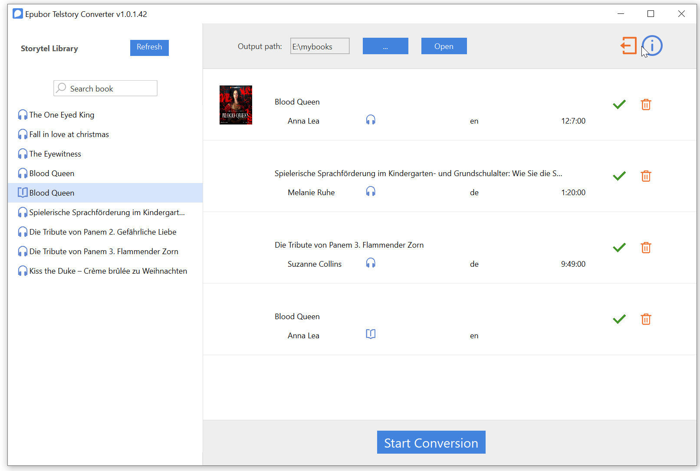Browse for output path with the ... button
Viewport: 700px width, 471px height.
click(x=385, y=46)
